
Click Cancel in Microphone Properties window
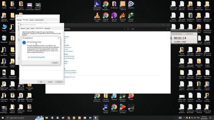pyautogui.click(x=50, y=82)
